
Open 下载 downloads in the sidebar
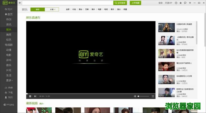pyautogui.click(x=9, y=92)
